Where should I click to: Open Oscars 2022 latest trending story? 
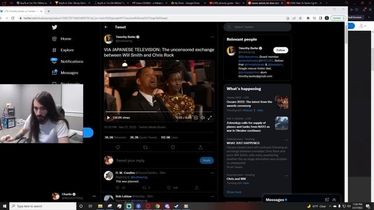point(257,104)
